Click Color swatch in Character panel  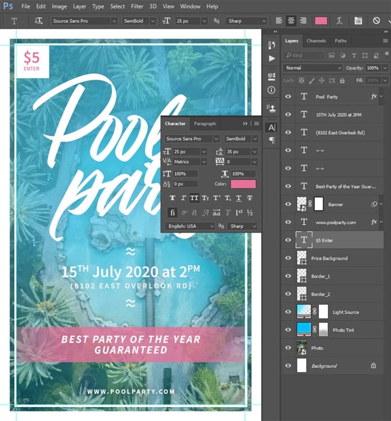coord(243,184)
